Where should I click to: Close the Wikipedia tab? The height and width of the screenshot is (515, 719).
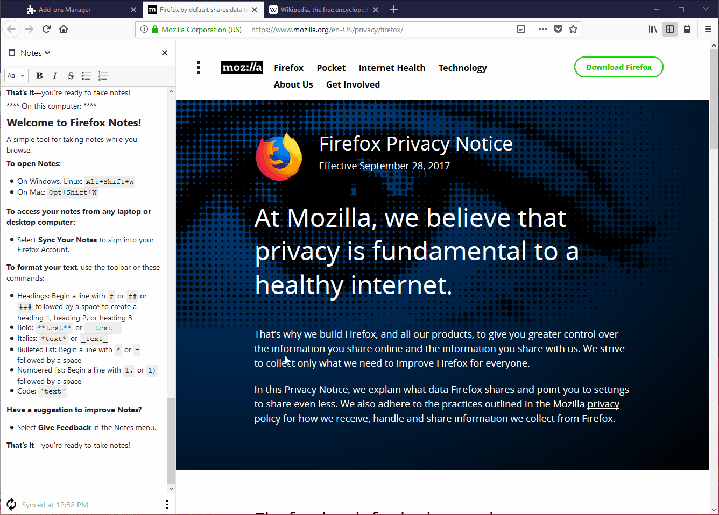pyautogui.click(x=376, y=9)
